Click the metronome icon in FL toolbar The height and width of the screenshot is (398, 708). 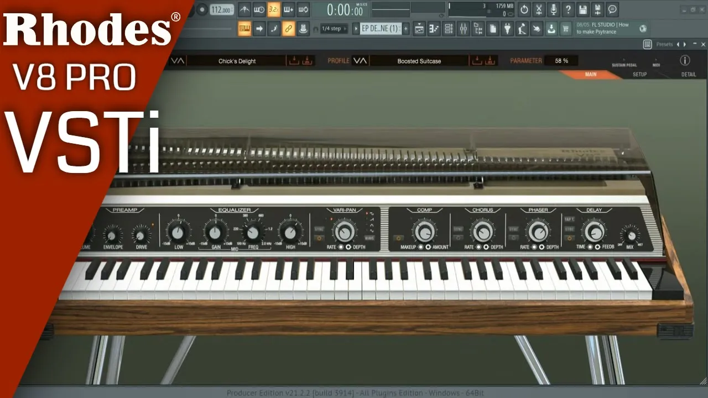(x=244, y=9)
